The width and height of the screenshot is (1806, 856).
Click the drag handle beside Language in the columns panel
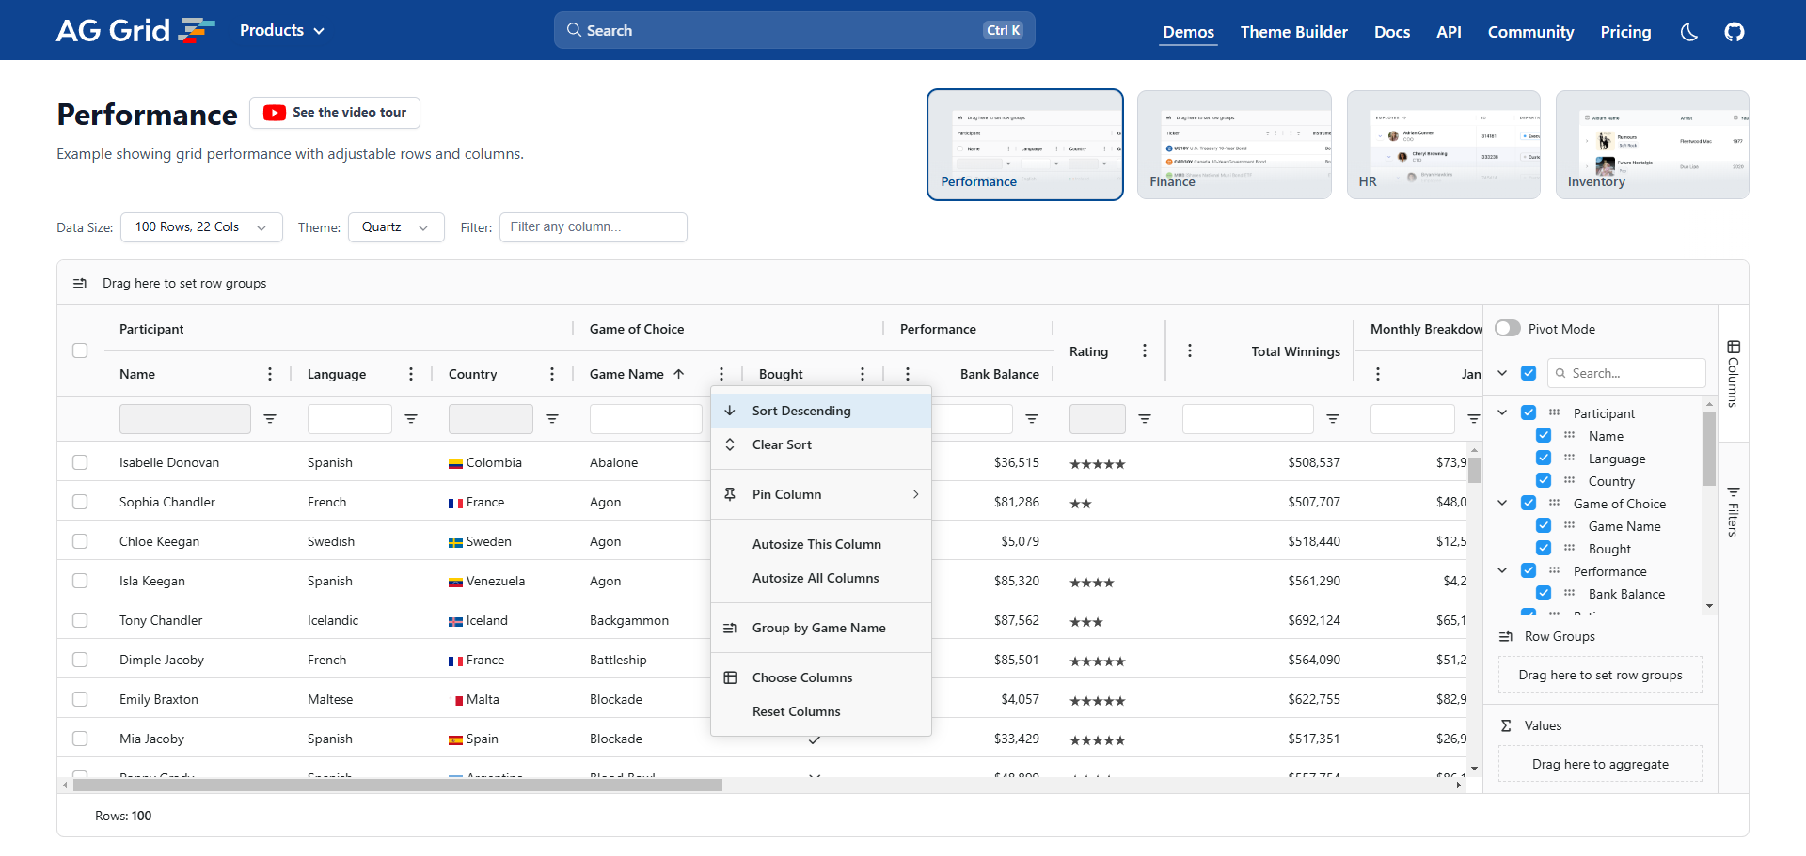[x=1569, y=458]
